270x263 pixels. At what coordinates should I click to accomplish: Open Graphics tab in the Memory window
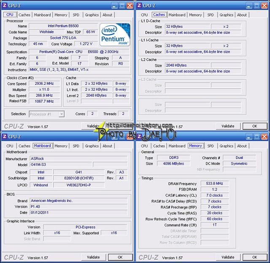coord(226,146)
